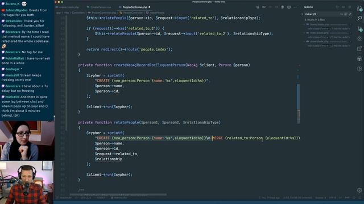Toggle Use Regular Expression in search box

350,14
